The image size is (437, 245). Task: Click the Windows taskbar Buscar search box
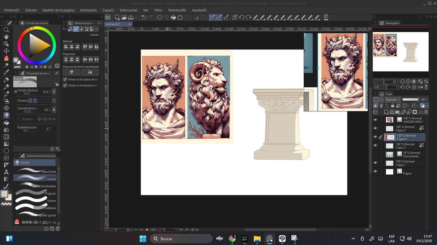pos(181,239)
